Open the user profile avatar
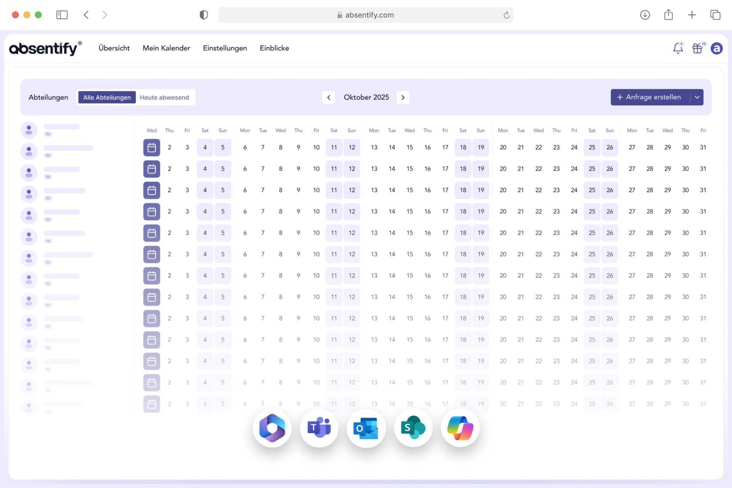Viewport: 732px width, 488px height. click(716, 48)
